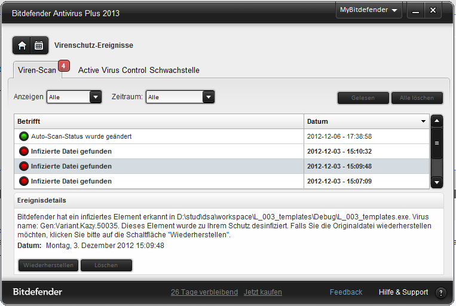Click the help question mark icon
456x306 pixels.
click(x=441, y=293)
